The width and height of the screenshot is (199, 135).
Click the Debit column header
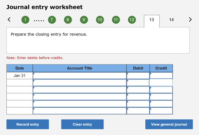point(138,68)
